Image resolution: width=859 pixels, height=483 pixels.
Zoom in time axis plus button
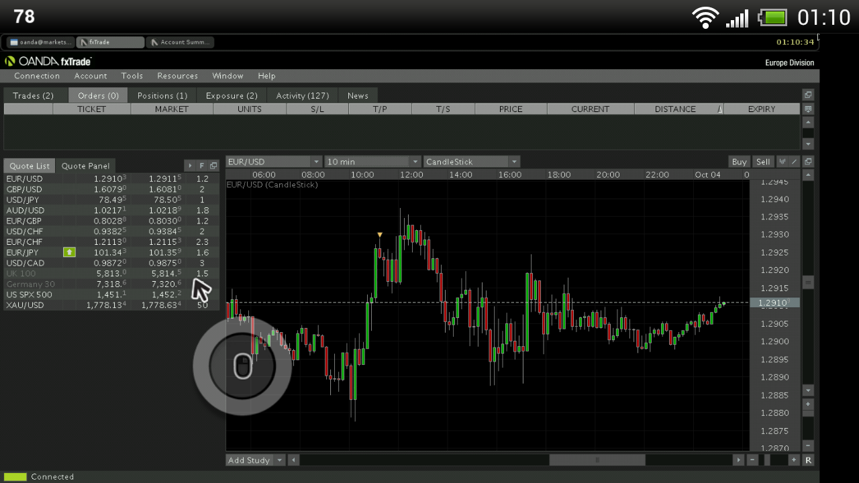(x=794, y=460)
